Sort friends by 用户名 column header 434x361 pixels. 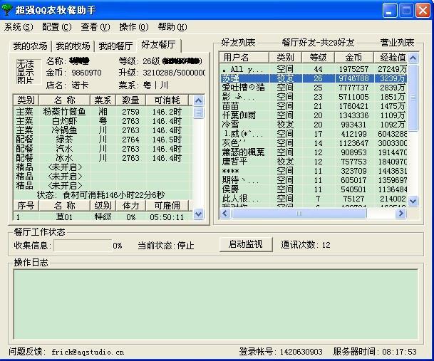[244, 58]
